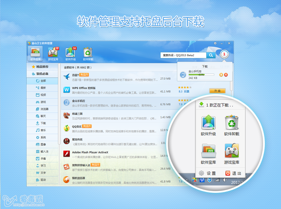Click the network signal icon in the taskbar
281x209 pixels.
click(217, 179)
